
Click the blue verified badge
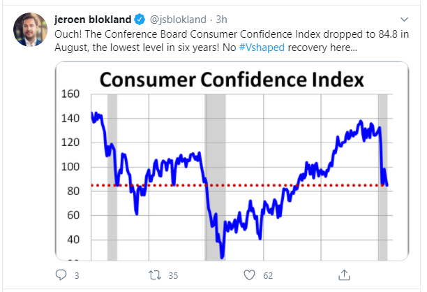pos(140,18)
